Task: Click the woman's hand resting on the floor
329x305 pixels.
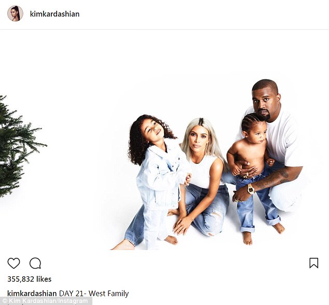Action: point(182,226)
